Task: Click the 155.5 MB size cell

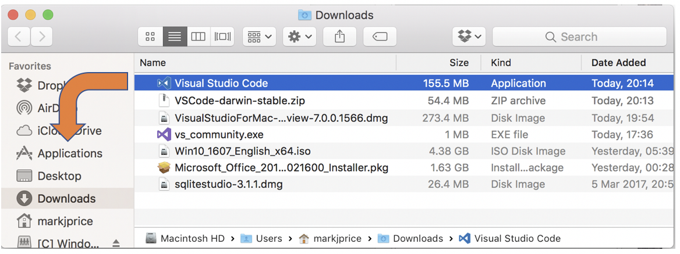Action: 446,83
